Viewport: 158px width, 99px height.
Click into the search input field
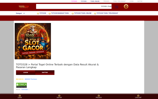74,6
